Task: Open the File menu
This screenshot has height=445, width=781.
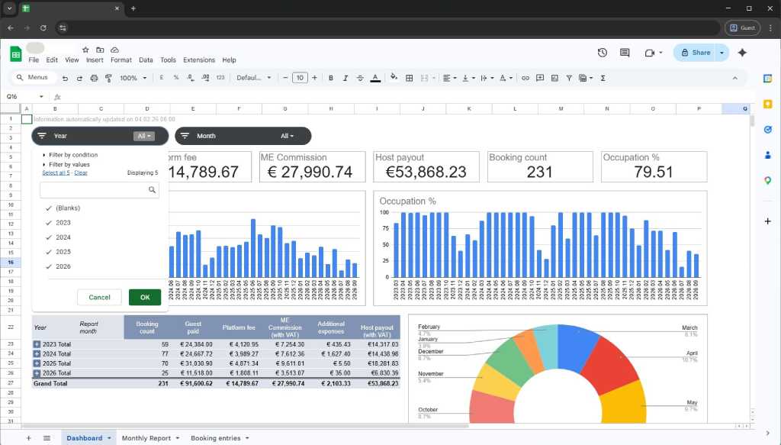Action: (34, 60)
